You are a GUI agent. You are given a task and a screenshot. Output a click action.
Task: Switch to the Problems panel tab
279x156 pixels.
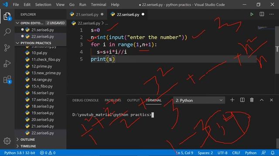coord(113,100)
